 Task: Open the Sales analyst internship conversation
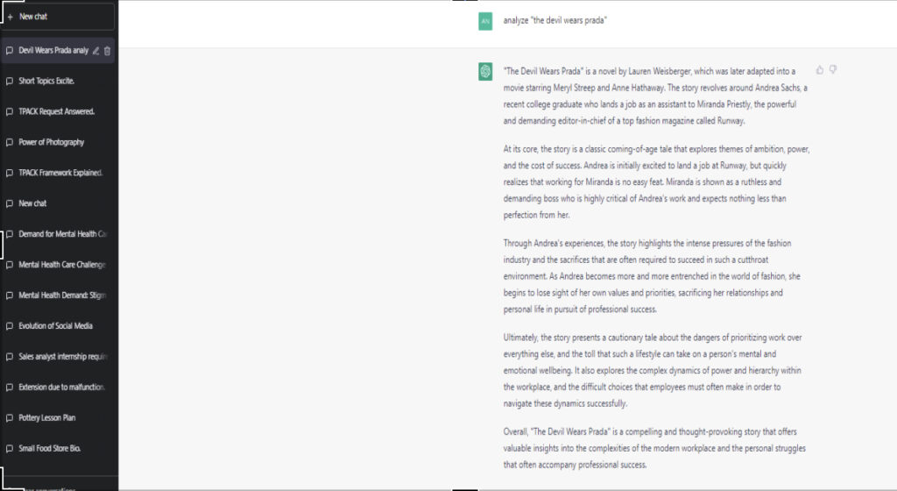click(58, 357)
